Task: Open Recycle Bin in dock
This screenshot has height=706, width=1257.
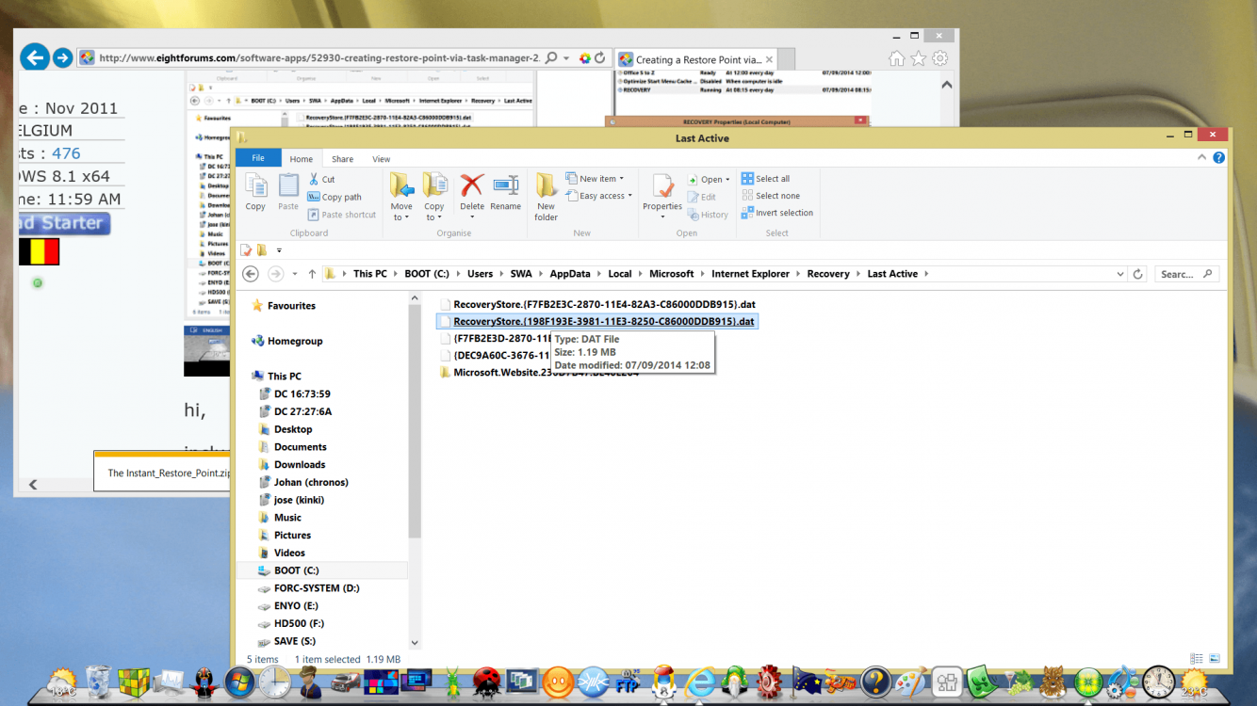Action: coord(98,682)
